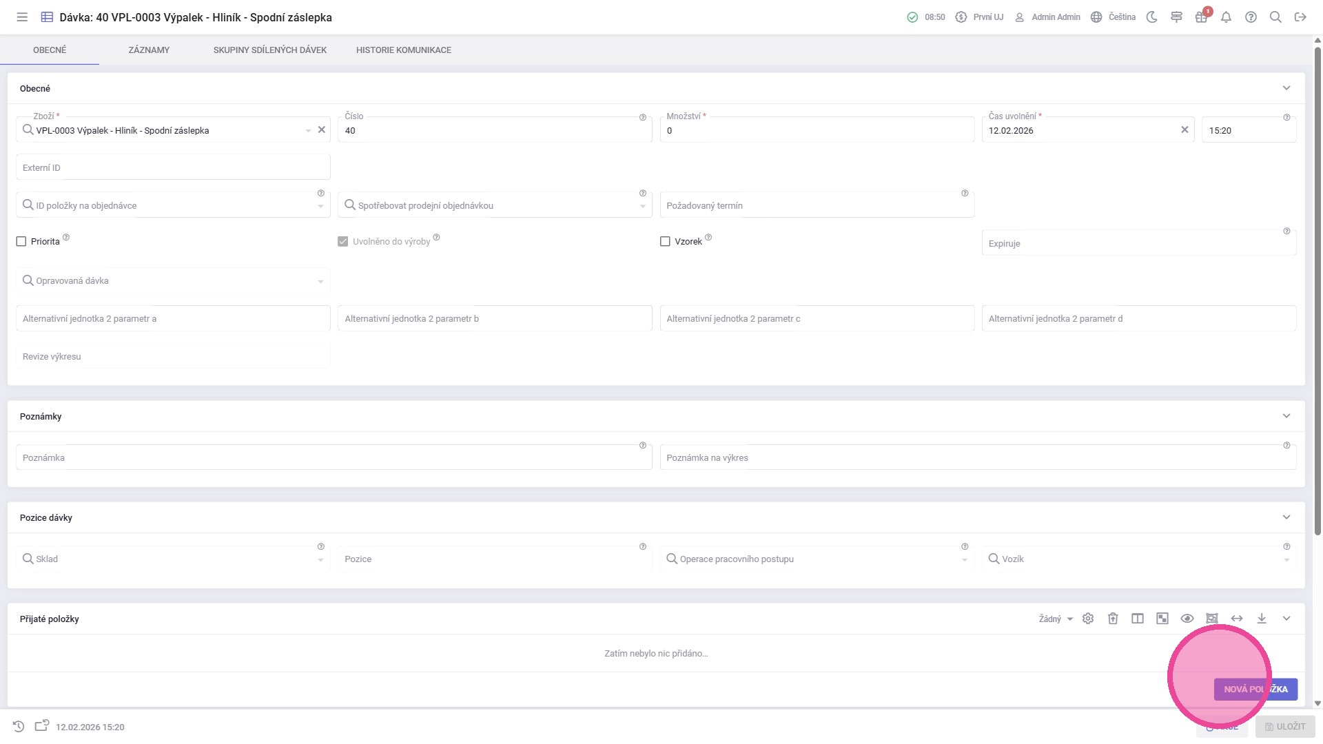
Task: Open the gift box notifications icon
Action: (1201, 17)
